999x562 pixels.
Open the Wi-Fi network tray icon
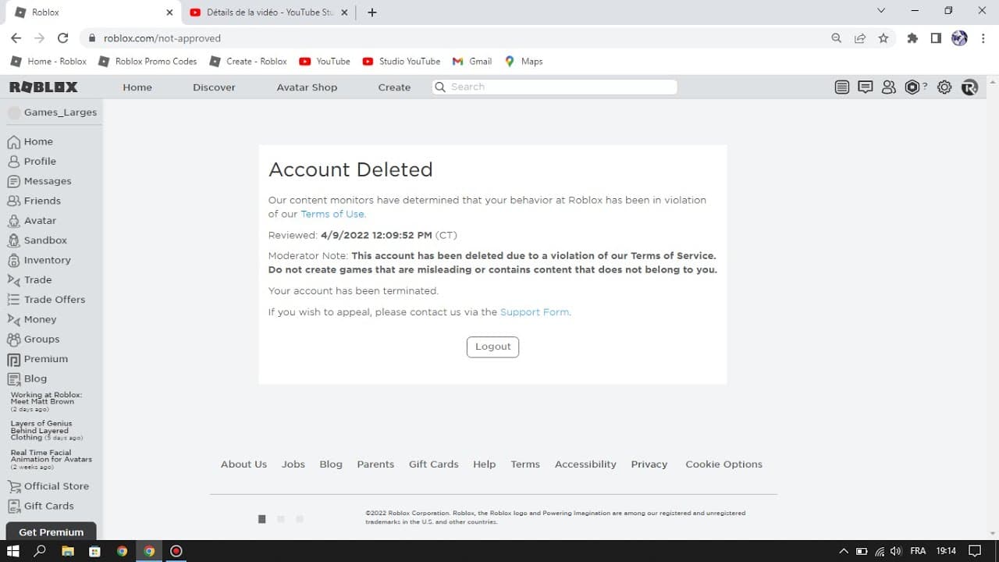[880, 551]
